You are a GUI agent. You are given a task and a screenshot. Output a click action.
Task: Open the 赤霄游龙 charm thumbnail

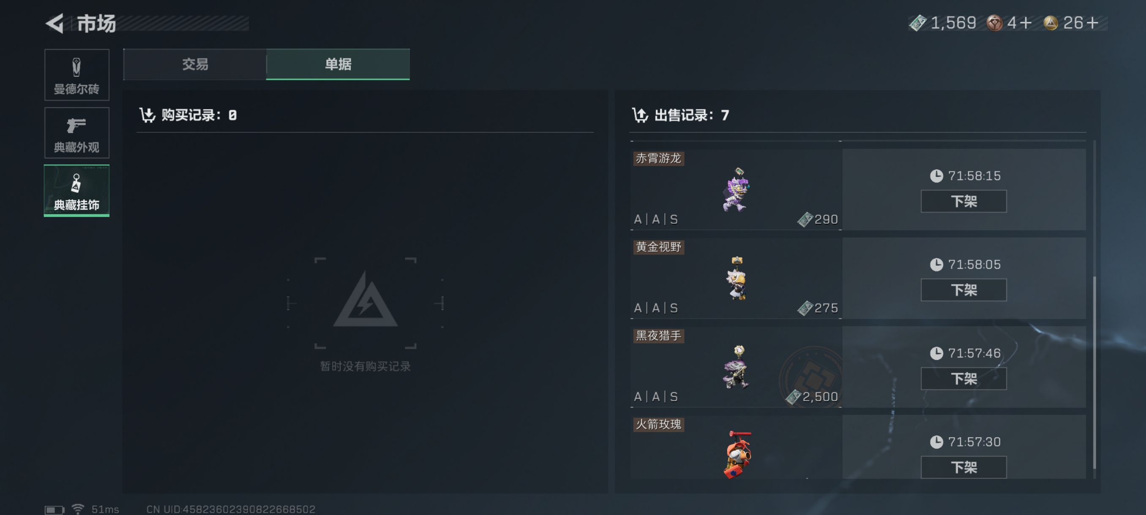736,189
